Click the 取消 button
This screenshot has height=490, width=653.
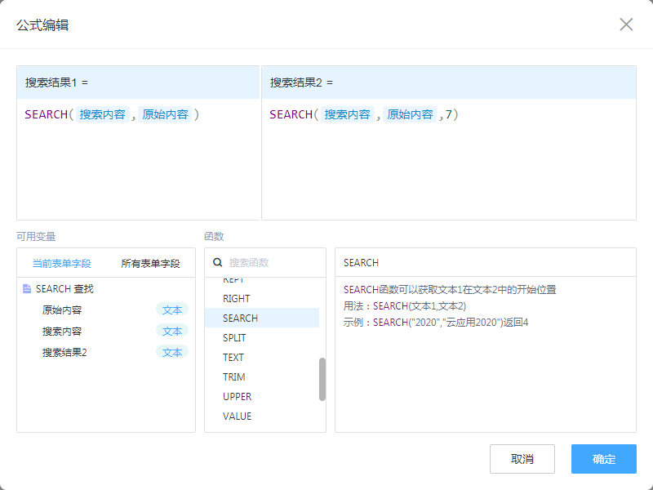point(522,459)
